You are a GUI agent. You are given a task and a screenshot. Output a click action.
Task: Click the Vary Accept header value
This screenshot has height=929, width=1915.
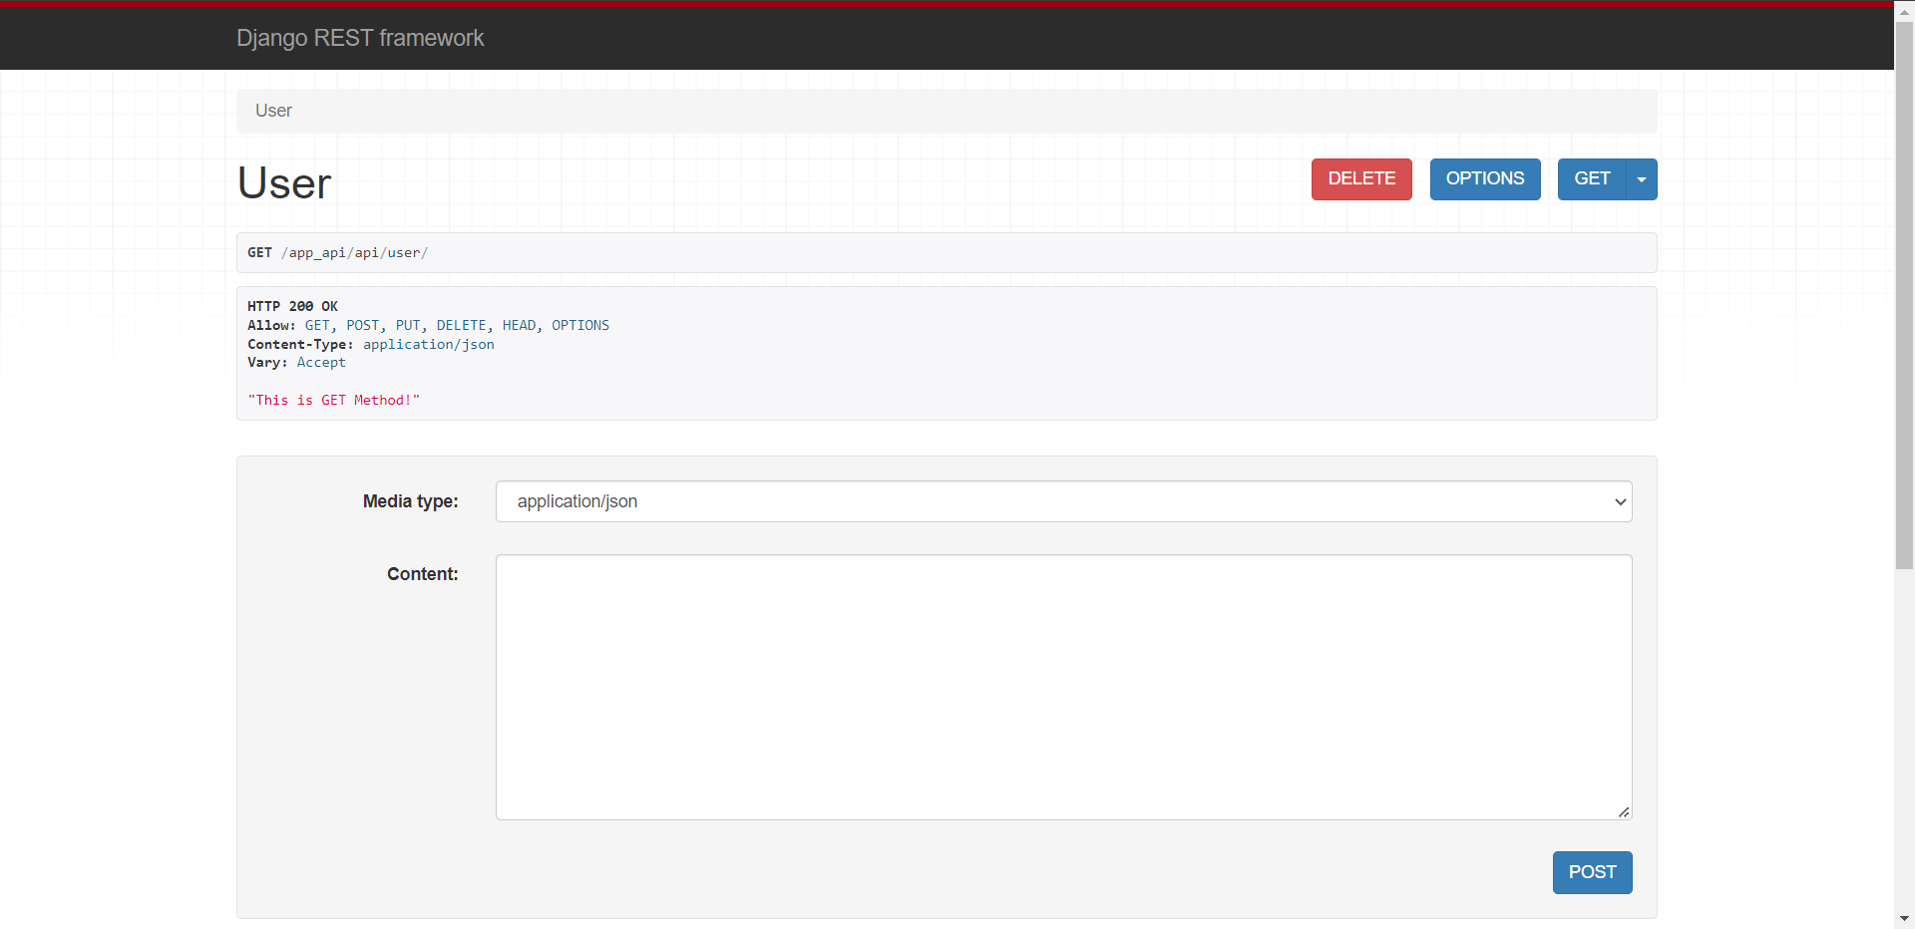coord(321,363)
